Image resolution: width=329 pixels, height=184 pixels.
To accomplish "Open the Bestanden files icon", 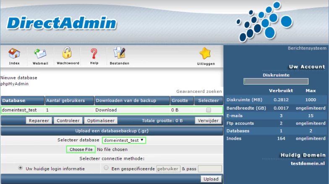I will click(119, 53).
